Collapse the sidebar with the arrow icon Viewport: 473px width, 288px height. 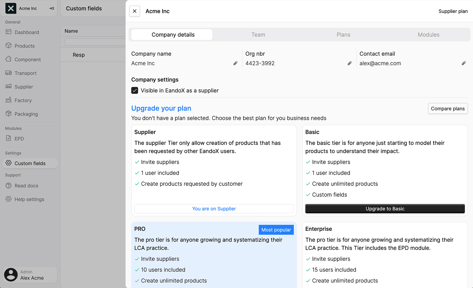52,9
